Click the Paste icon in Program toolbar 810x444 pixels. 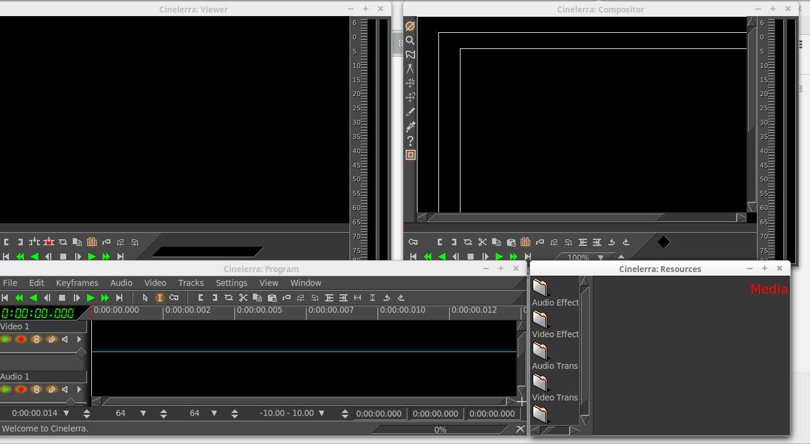point(272,297)
